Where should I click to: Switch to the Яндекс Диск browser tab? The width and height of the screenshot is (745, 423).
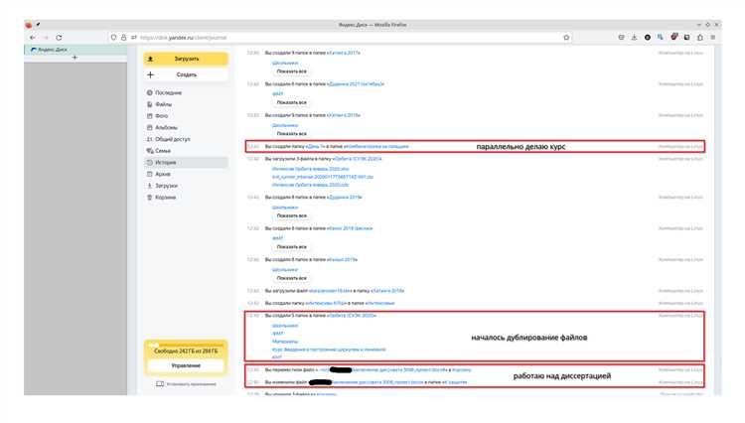tap(75, 50)
